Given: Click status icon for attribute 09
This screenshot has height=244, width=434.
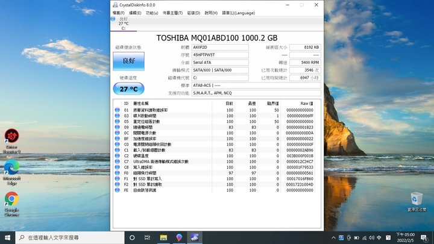Looking at the screenshot, I should [118, 127].
